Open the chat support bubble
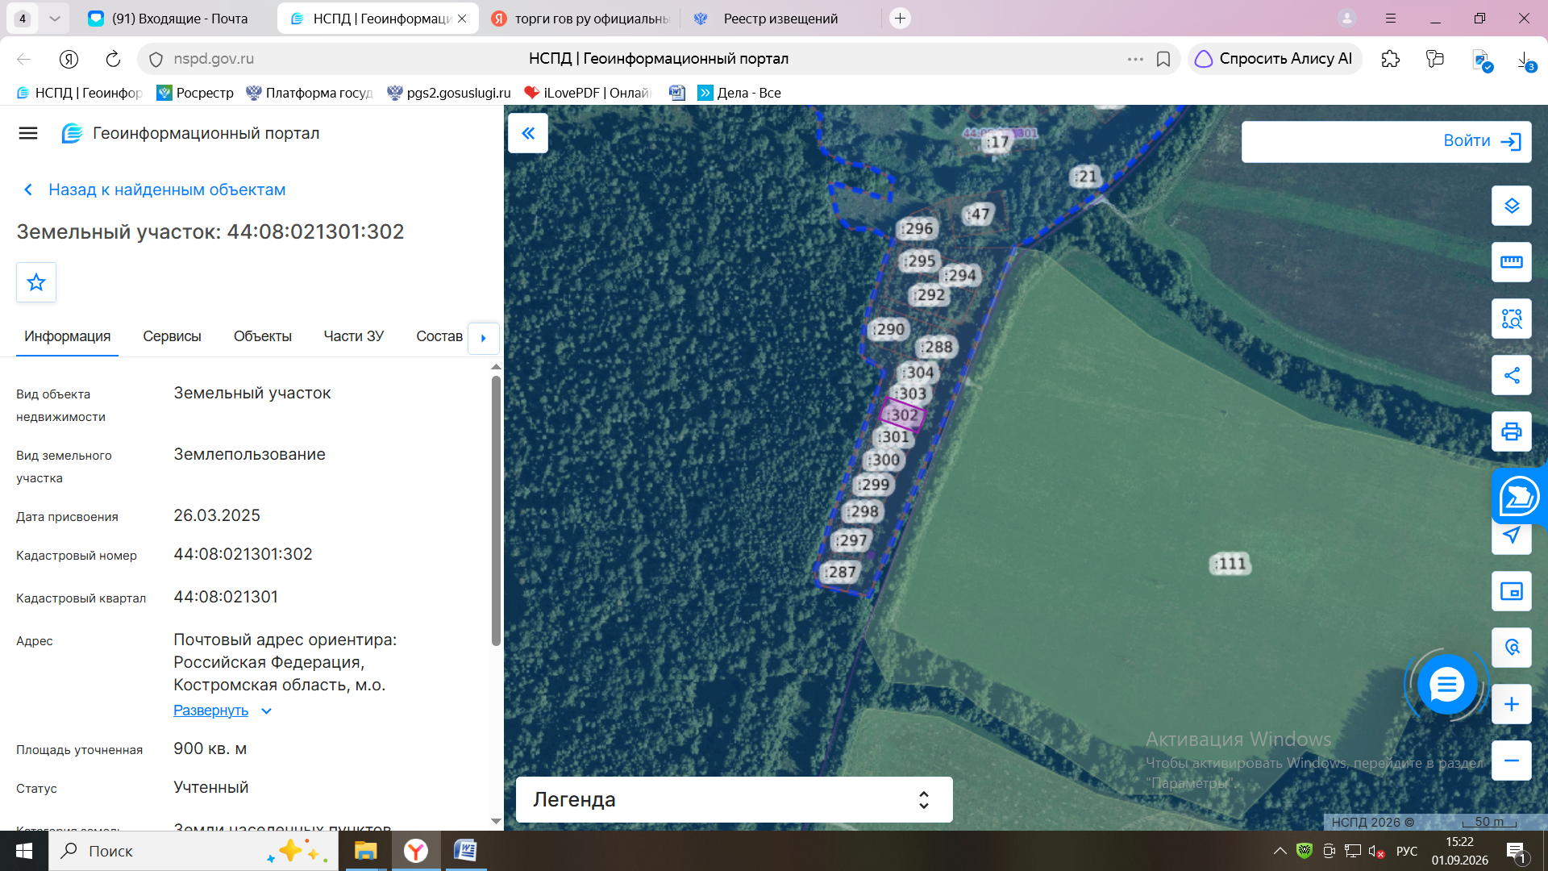 pyautogui.click(x=1447, y=686)
